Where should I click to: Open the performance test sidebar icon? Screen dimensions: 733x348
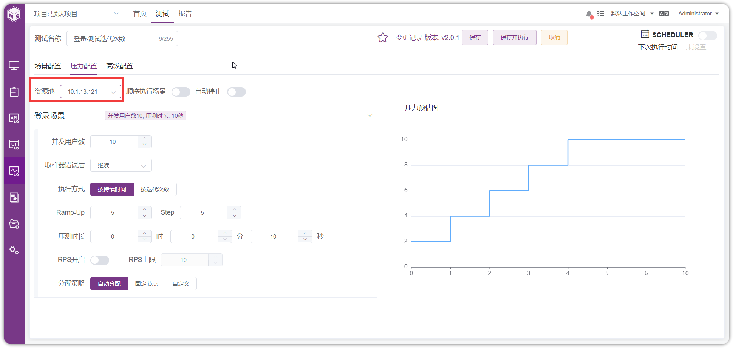click(14, 171)
